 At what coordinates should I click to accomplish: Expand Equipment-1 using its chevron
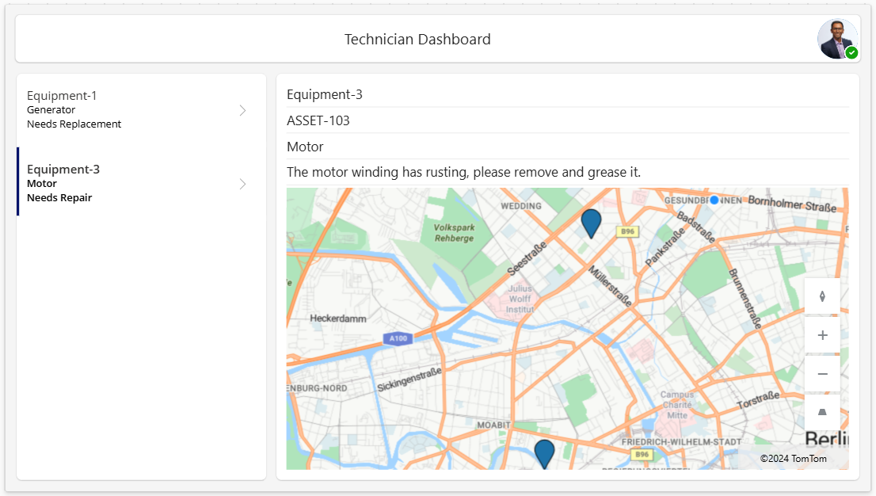[x=242, y=110]
